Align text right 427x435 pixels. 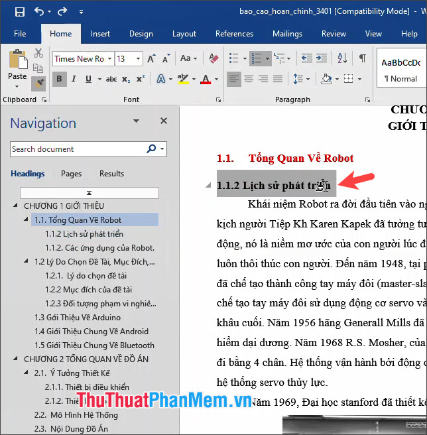tap(263, 80)
